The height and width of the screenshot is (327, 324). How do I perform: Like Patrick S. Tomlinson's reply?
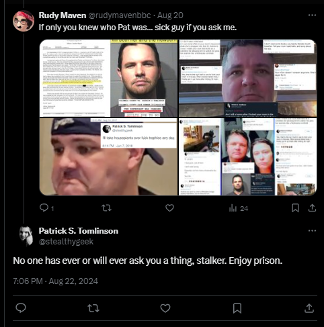pyautogui.click(x=165, y=308)
